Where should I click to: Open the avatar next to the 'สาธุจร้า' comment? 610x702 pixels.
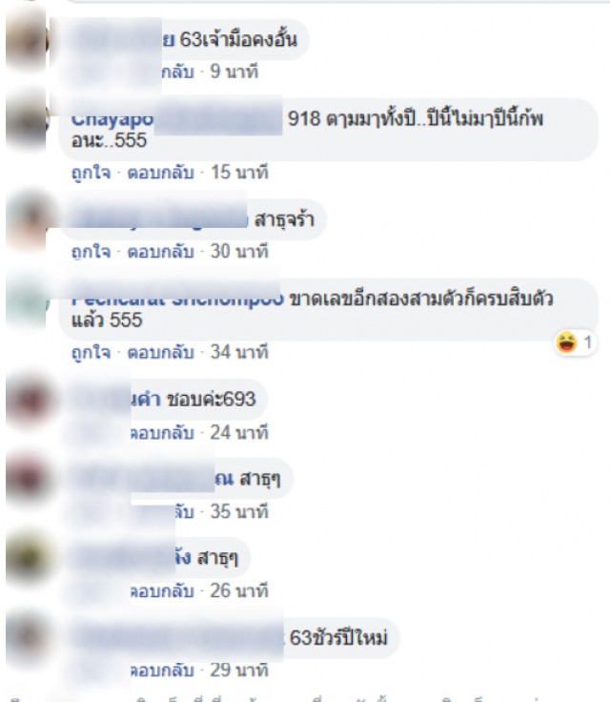[x=26, y=219]
